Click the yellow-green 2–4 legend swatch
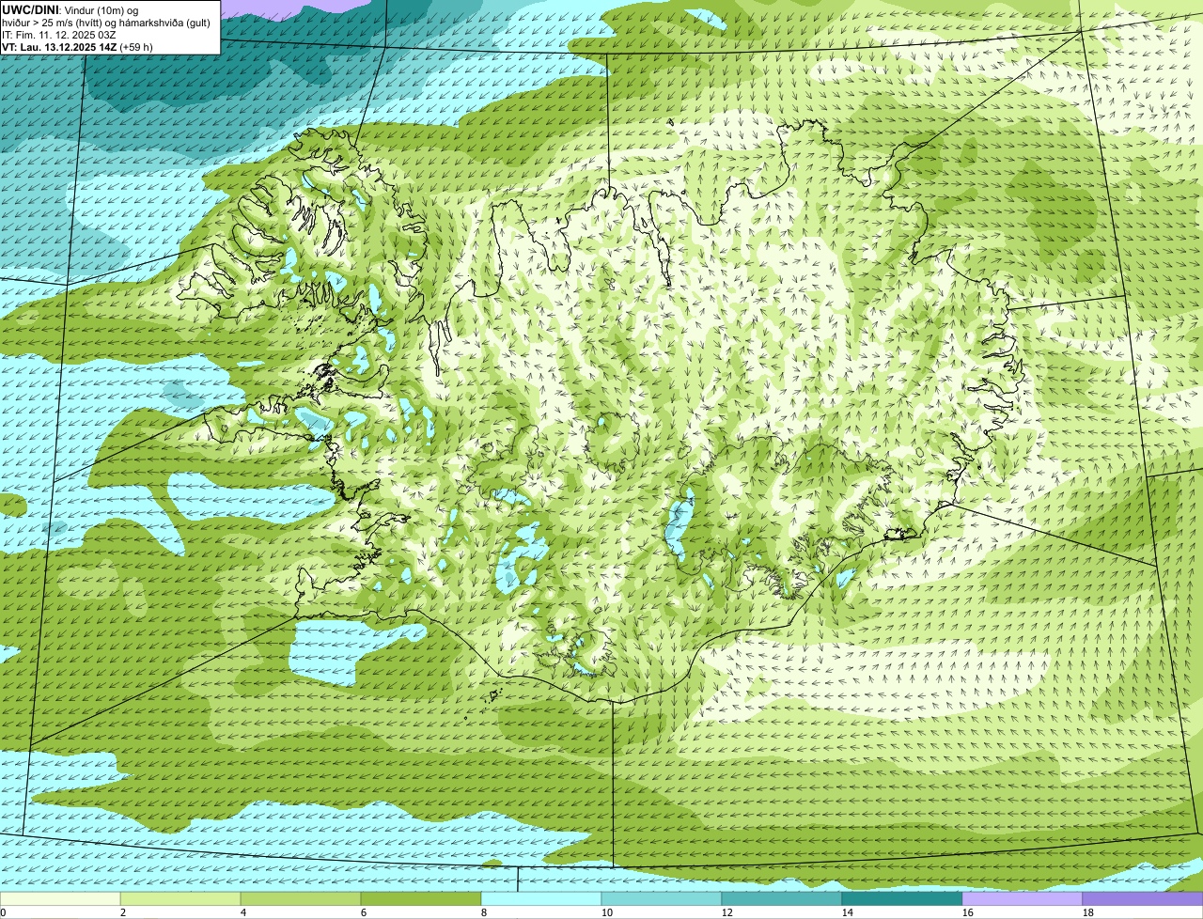Viewport: 1203px width, 919px height. point(180,898)
